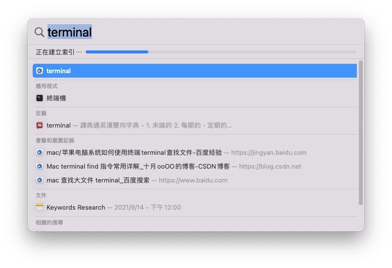Open the 百度经验 terminal 查找文件 bookmark
Viewport: 392px width, 268px height.
click(195, 152)
